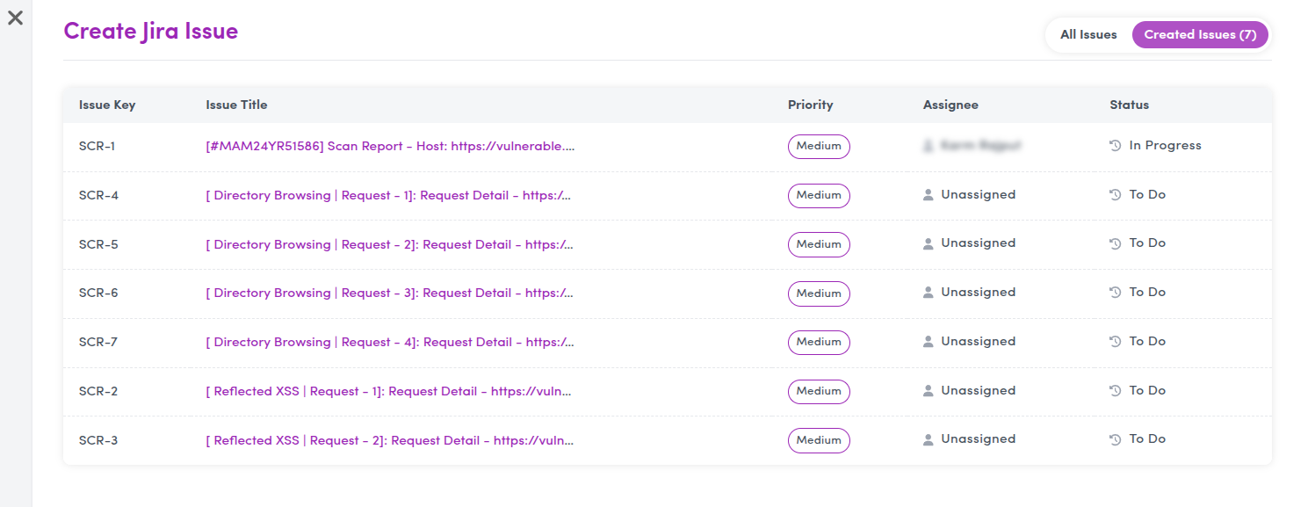This screenshot has height=507, width=1315.
Task: Switch to the All Issues tab
Action: click(1088, 35)
